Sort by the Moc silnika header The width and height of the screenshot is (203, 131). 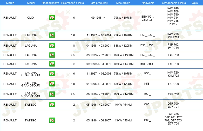pyautogui.click(x=123, y=3)
